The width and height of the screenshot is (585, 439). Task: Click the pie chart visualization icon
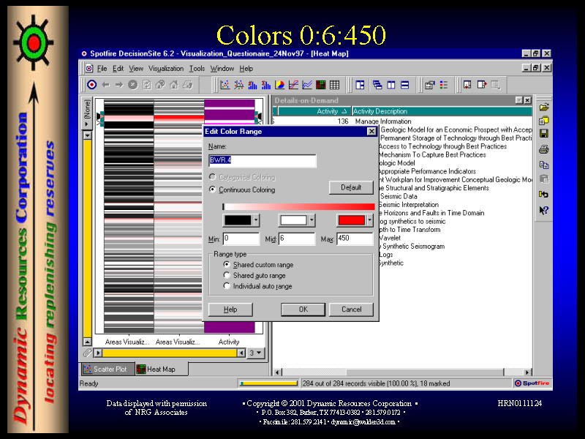pos(279,85)
